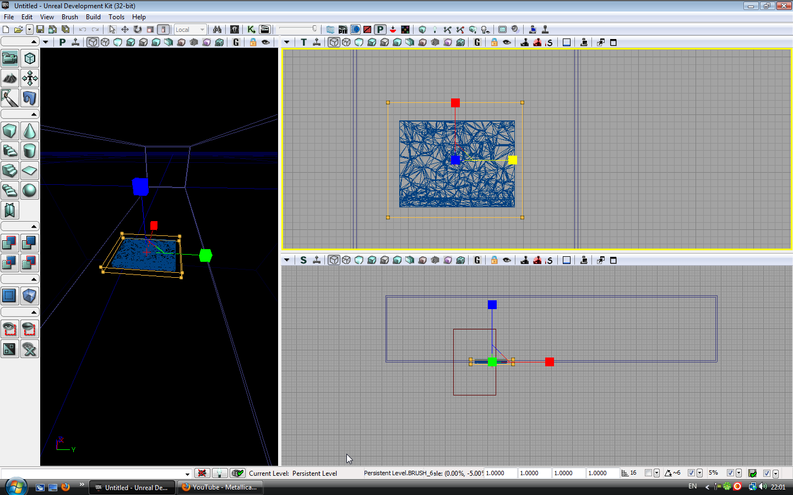Toggle game view G in perspective viewport

pyautogui.click(x=236, y=42)
